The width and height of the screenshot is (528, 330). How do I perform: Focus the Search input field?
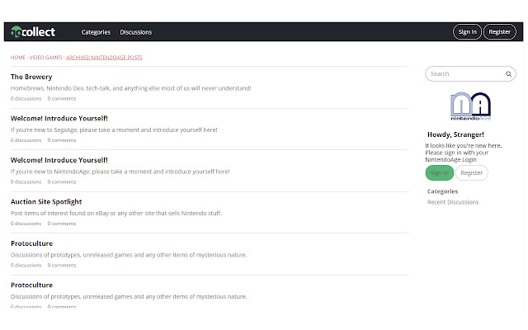(466, 74)
